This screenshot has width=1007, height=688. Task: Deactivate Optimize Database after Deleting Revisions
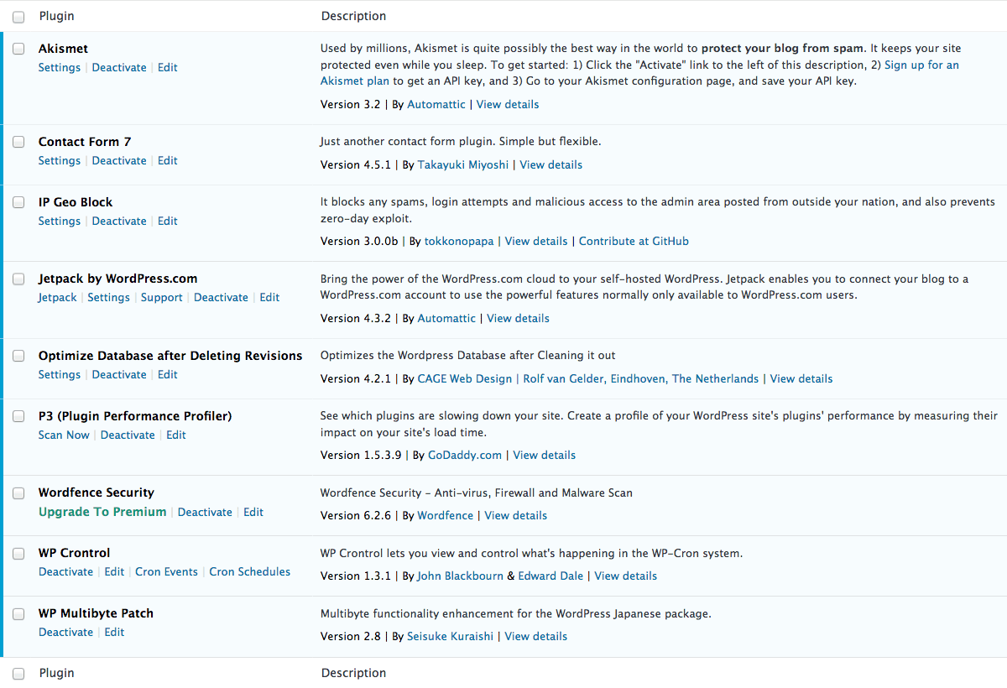119,374
